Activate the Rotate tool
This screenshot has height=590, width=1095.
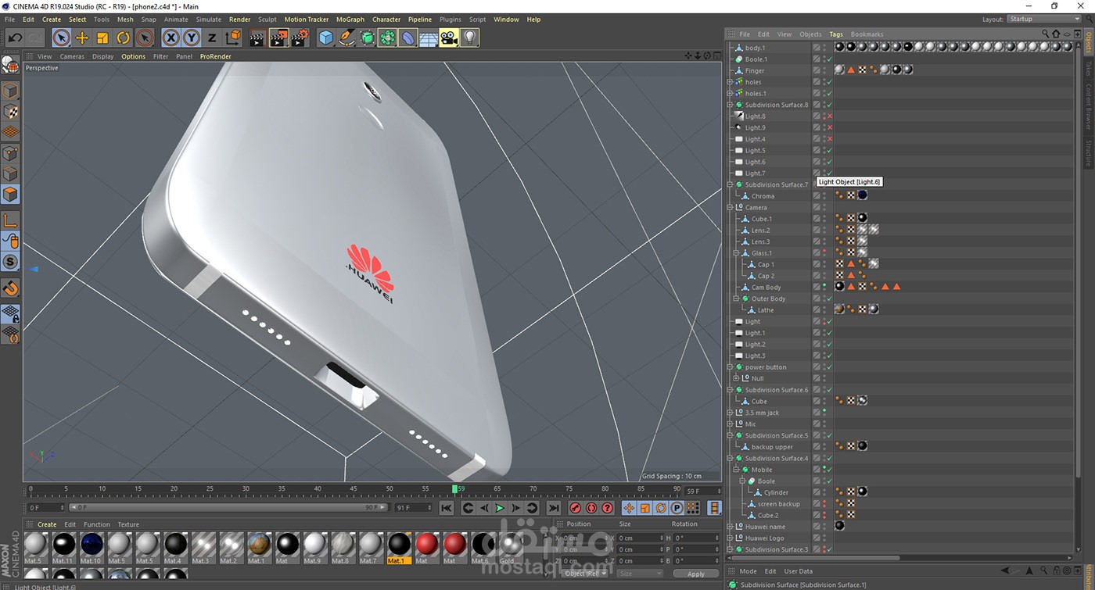pos(124,38)
